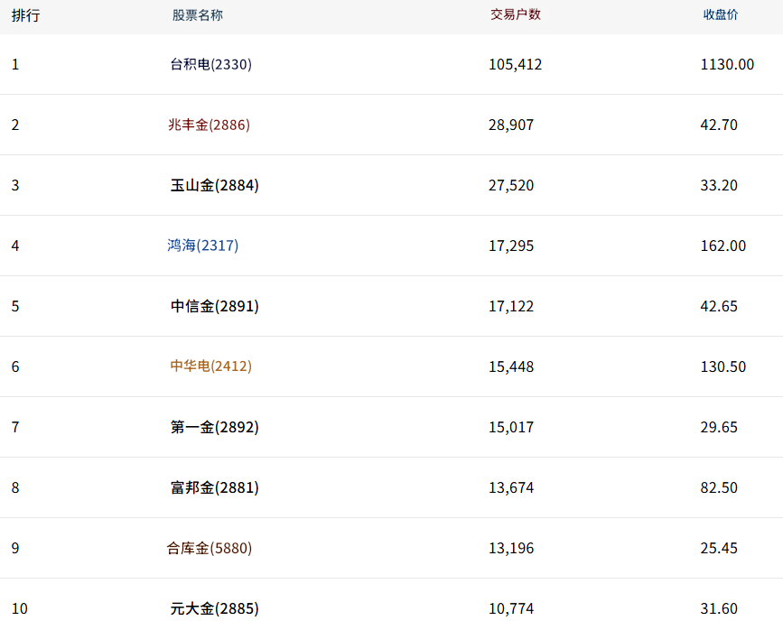Click the 股票名称 column header
Image resolution: width=783 pixels, height=630 pixels.
click(x=198, y=15)
